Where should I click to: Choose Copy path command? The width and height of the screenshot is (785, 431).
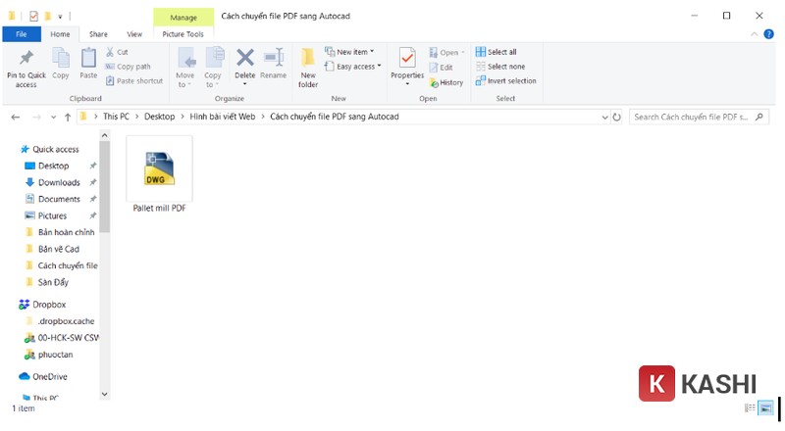129,67
